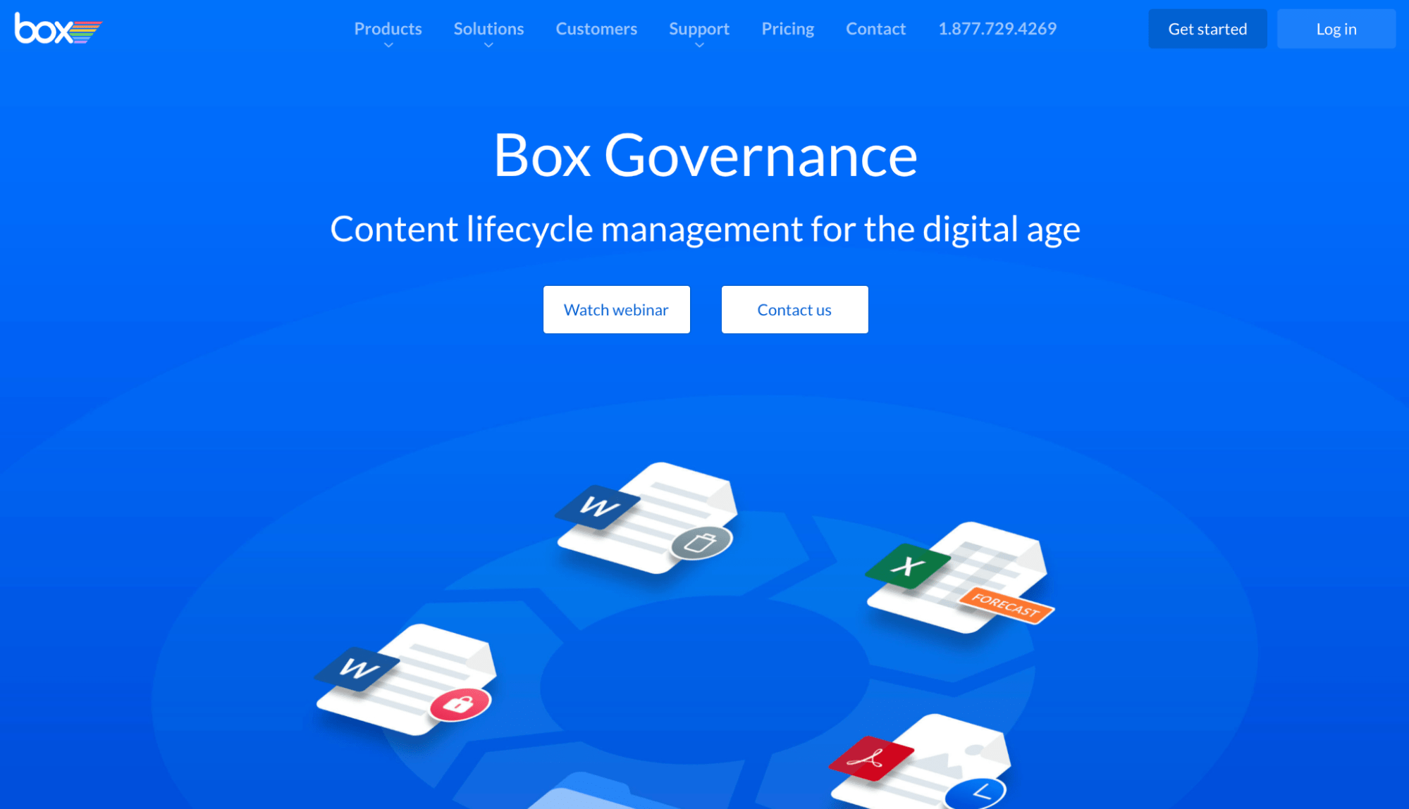1409x809 pixels.
Task: Click the Word document with lock badge
Action: pos(406,679)
